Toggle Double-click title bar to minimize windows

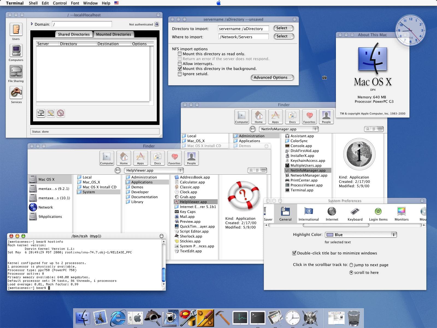point(294,253)
